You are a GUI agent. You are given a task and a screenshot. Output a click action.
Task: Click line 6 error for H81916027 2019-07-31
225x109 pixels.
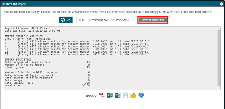(77, 46)
